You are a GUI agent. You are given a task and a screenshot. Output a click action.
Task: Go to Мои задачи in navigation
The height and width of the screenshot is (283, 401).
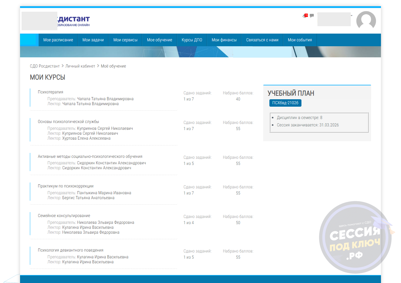[x=93, y=40]
